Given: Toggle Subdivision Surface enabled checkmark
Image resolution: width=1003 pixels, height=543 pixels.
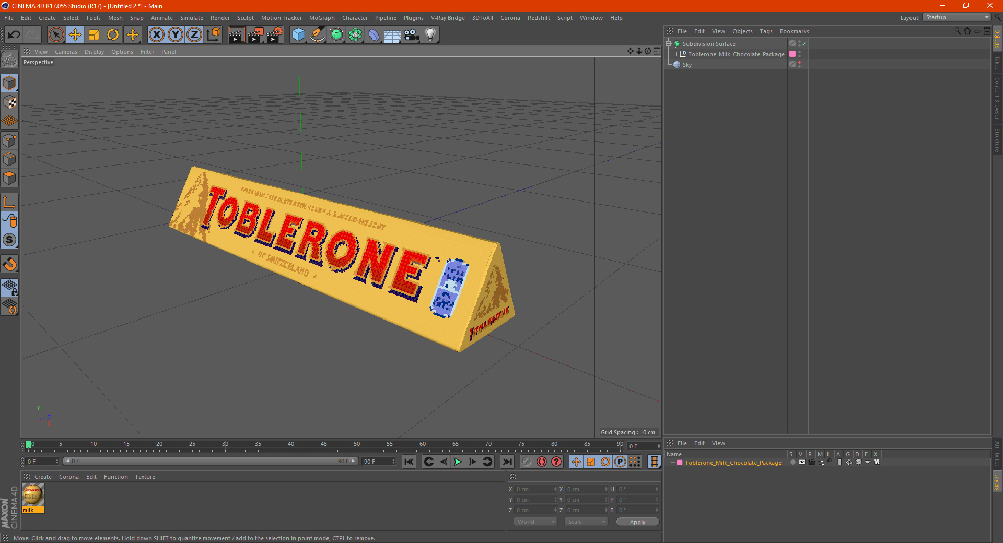Looking at the screenshot, I should 804,44.
